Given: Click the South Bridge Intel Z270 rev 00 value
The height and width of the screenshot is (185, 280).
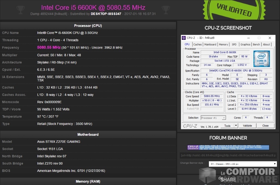Looking at the screenshot, I should (50, 163).
